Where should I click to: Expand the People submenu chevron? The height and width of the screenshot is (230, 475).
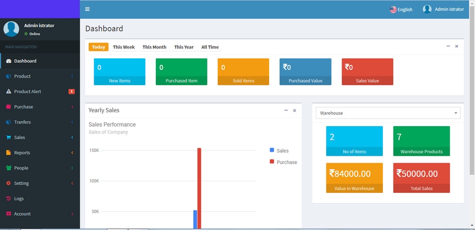click(72, 168)
